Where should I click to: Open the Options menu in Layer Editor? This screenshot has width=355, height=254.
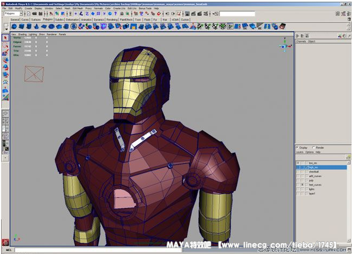309,152
